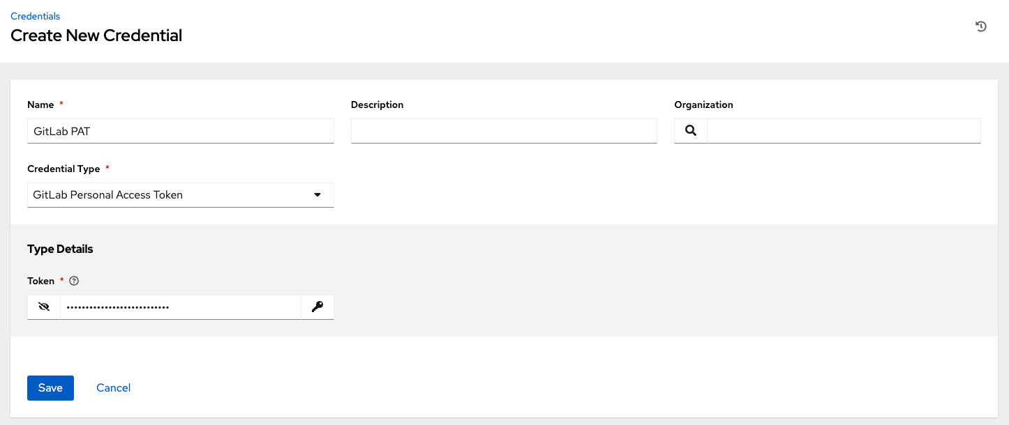This screenshot has width=1009, height=425.
Task: Cancel creating the new credential
Action: (x=114, y=388)
